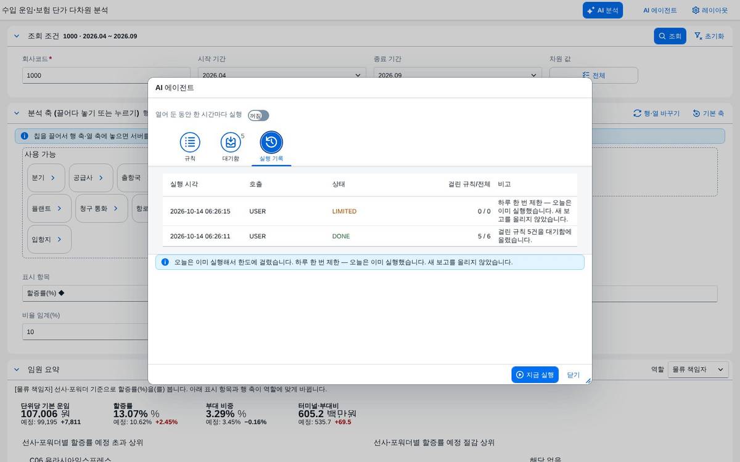The width and height of the screenshot is (740, 462).
Task: Click 초기화 filter reset
Action: tap(709, 36)
